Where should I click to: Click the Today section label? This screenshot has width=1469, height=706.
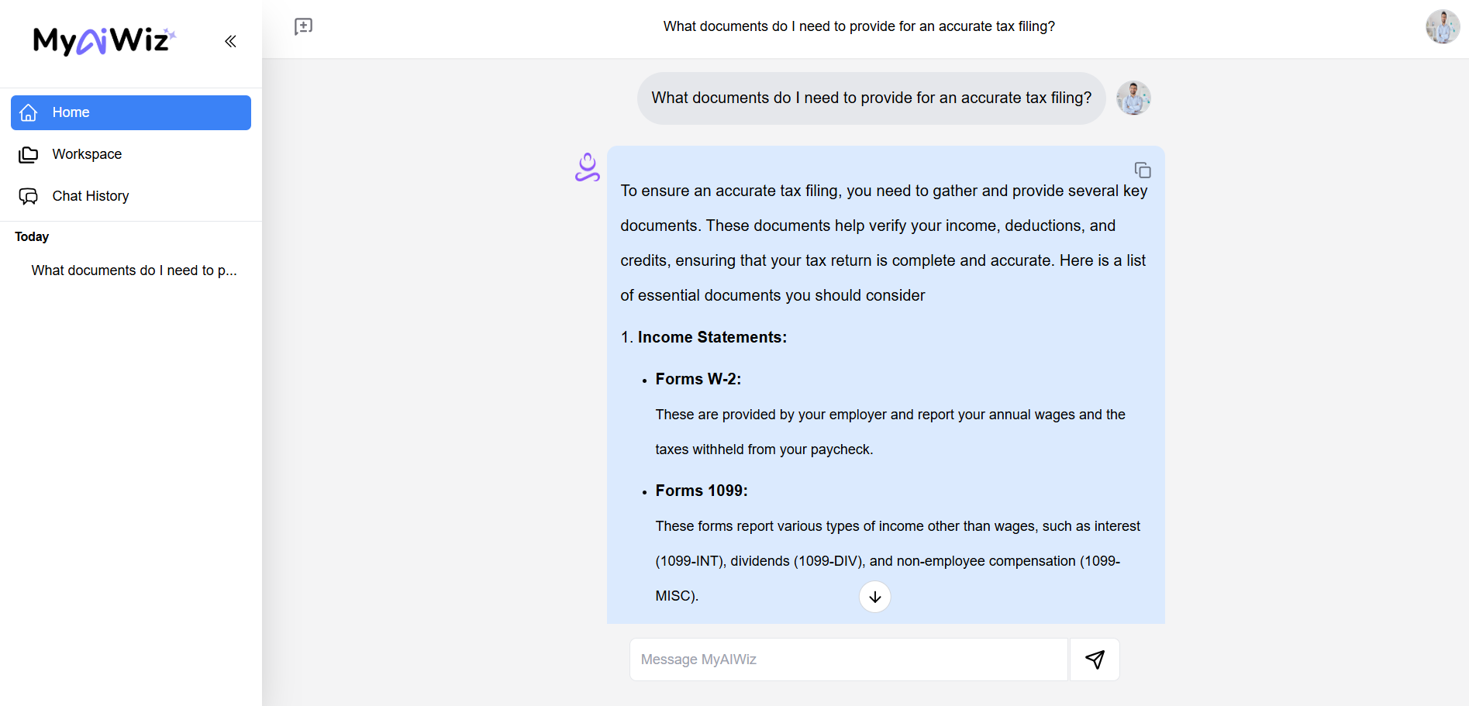pyautogui.click(x=32, y=237)
